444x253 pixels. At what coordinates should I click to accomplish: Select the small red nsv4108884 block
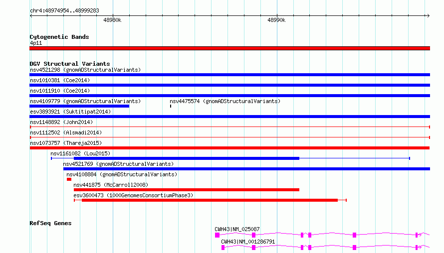(69, 179)
